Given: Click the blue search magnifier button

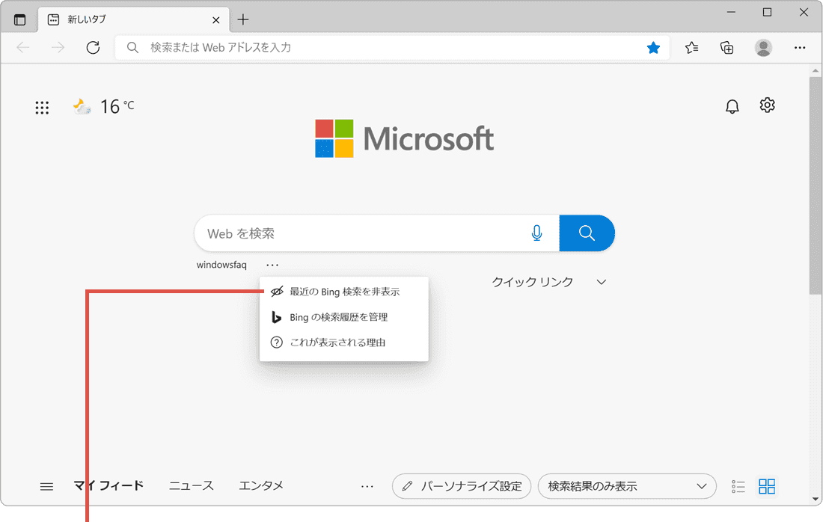Looking at the screenshot, I should 587,233.
